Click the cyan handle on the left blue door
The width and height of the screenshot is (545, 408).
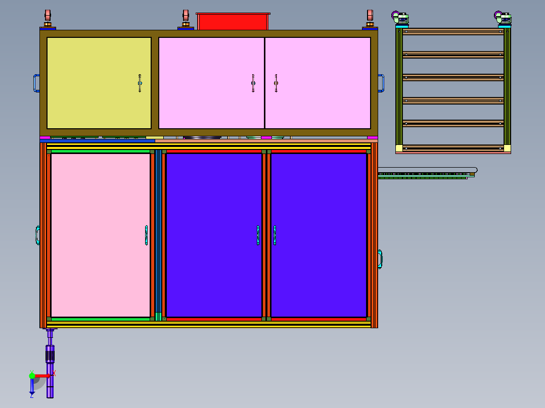tap(258, 235)
